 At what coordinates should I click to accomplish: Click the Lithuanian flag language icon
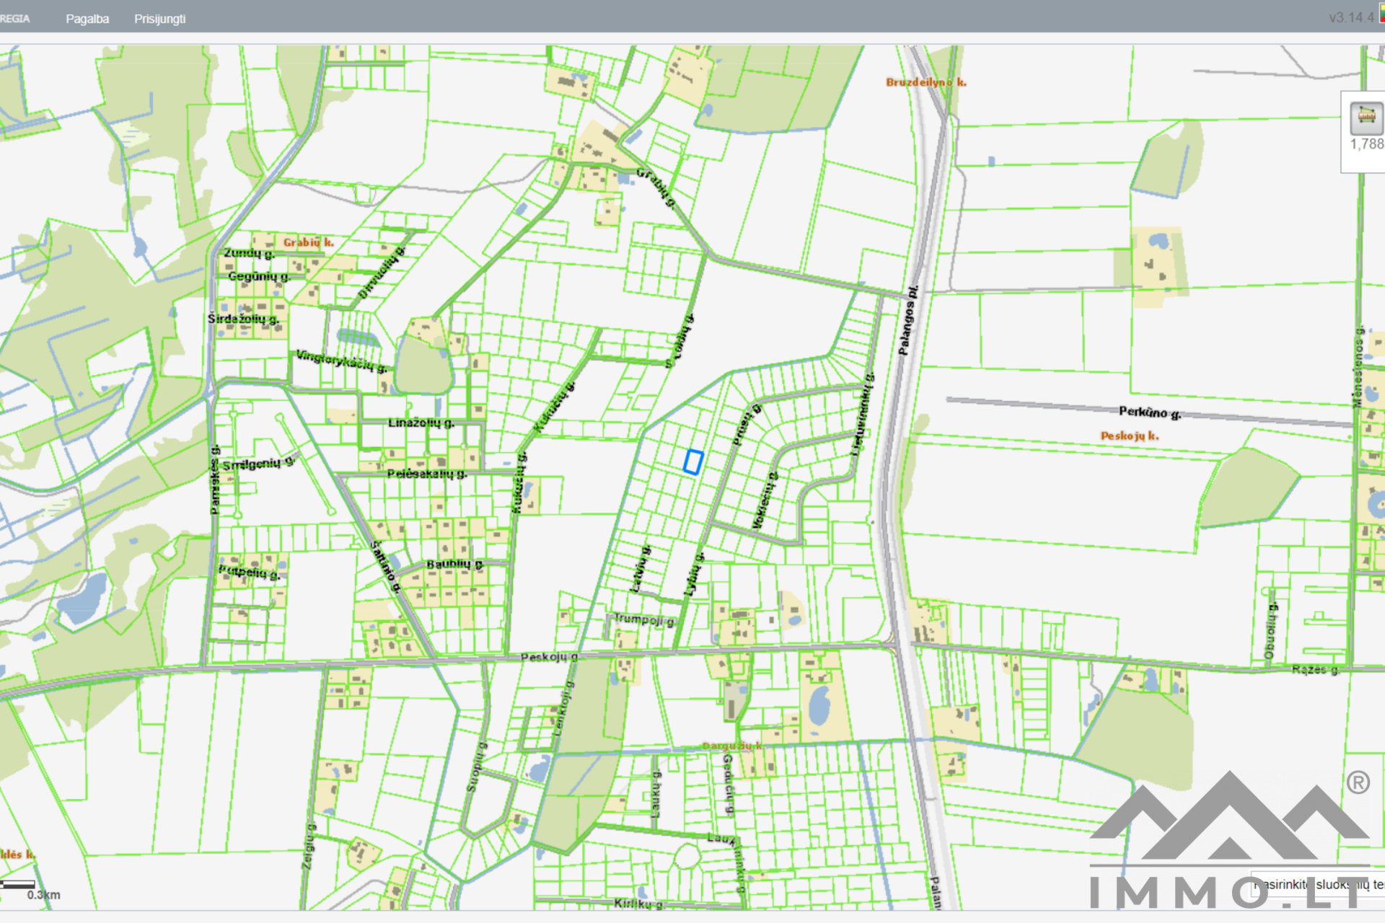(1381, 13)
